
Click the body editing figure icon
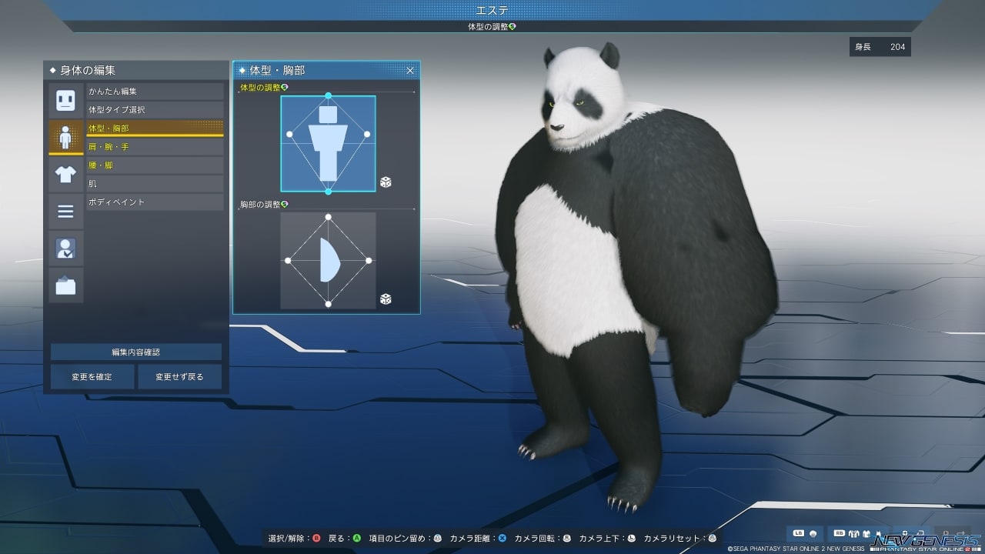[x=65, y=138]
